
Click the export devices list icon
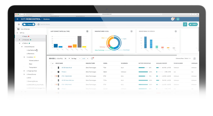point(195,59)
